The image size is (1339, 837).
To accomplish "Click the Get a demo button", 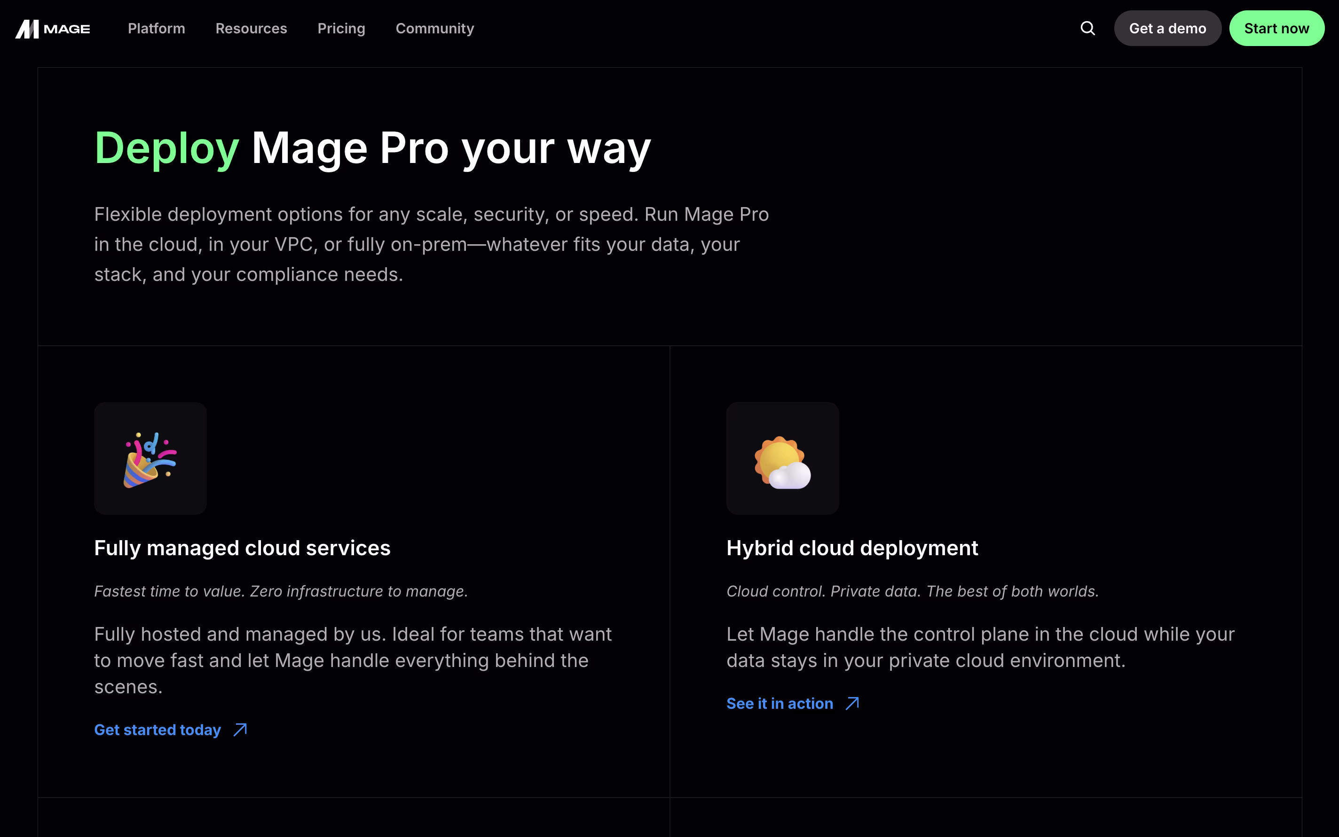I will click(x=1167, y=28).
